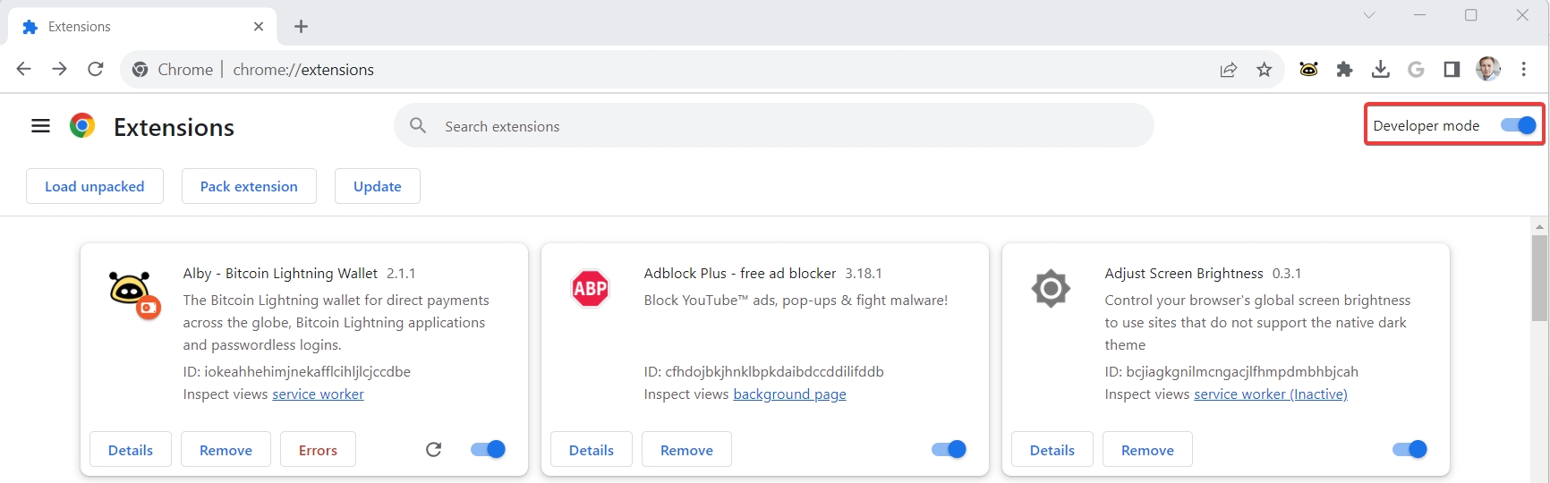Disable Developer mode toggle
Viewport: 1550px width, 483px height.
pos(1519,125)
